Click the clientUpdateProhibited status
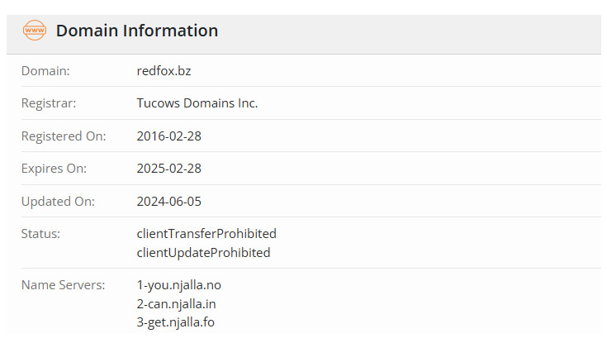The image size is (607, 343). coord(203,253)
